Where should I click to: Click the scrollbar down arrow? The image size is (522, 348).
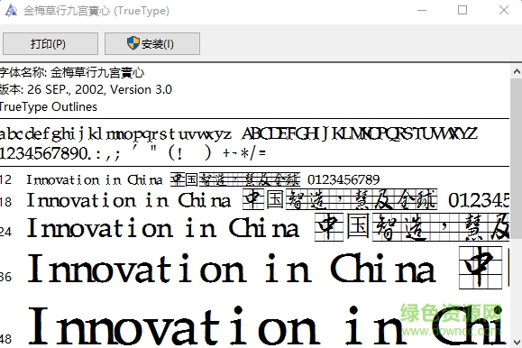point(516,342)
